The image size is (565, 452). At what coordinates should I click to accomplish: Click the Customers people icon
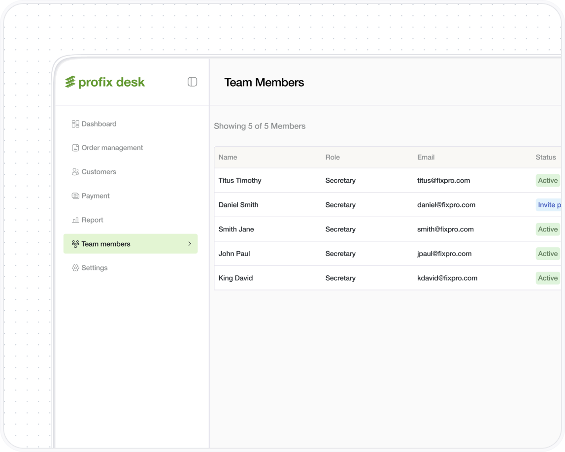coord(75,172)
